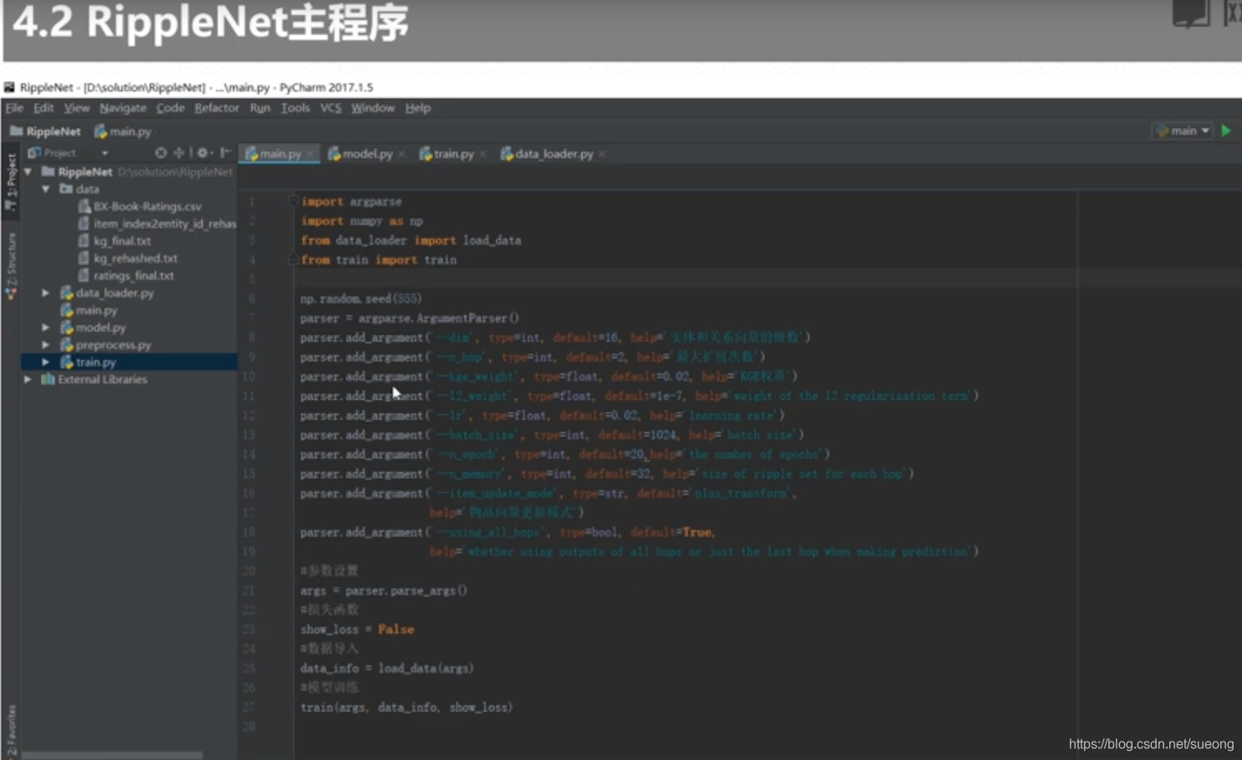Viewport: 1242px width, 760px height.
Task: Click the book icon in slide header
Action: (1191, 13)
